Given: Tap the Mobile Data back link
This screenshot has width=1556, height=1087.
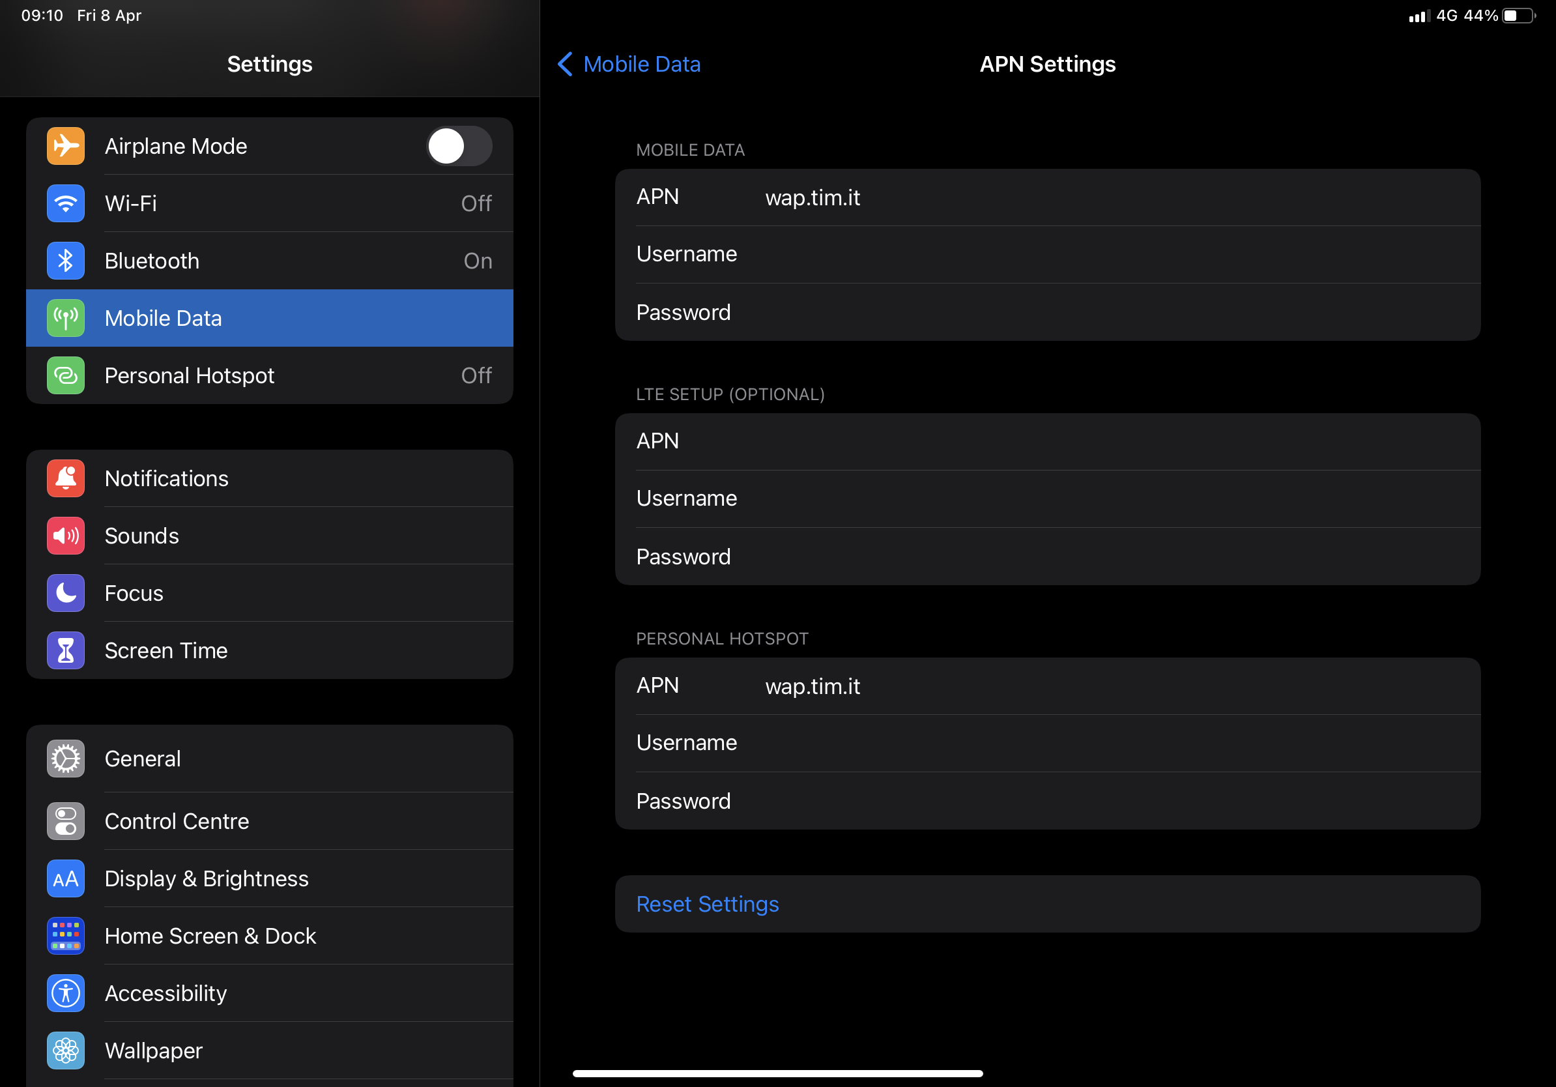Looking at the screenshot, I should tap(627, 64).
